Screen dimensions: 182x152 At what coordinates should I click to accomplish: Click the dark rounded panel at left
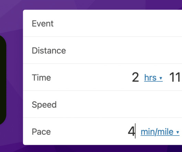point(3,80)
